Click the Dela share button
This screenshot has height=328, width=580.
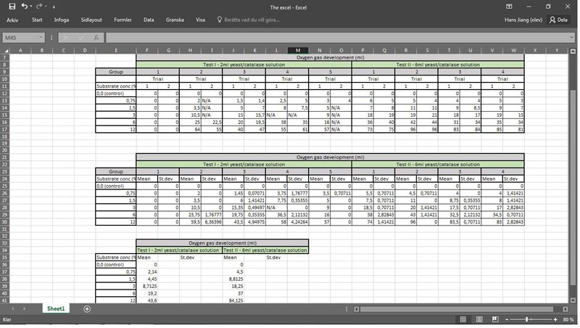click(558, 20)
